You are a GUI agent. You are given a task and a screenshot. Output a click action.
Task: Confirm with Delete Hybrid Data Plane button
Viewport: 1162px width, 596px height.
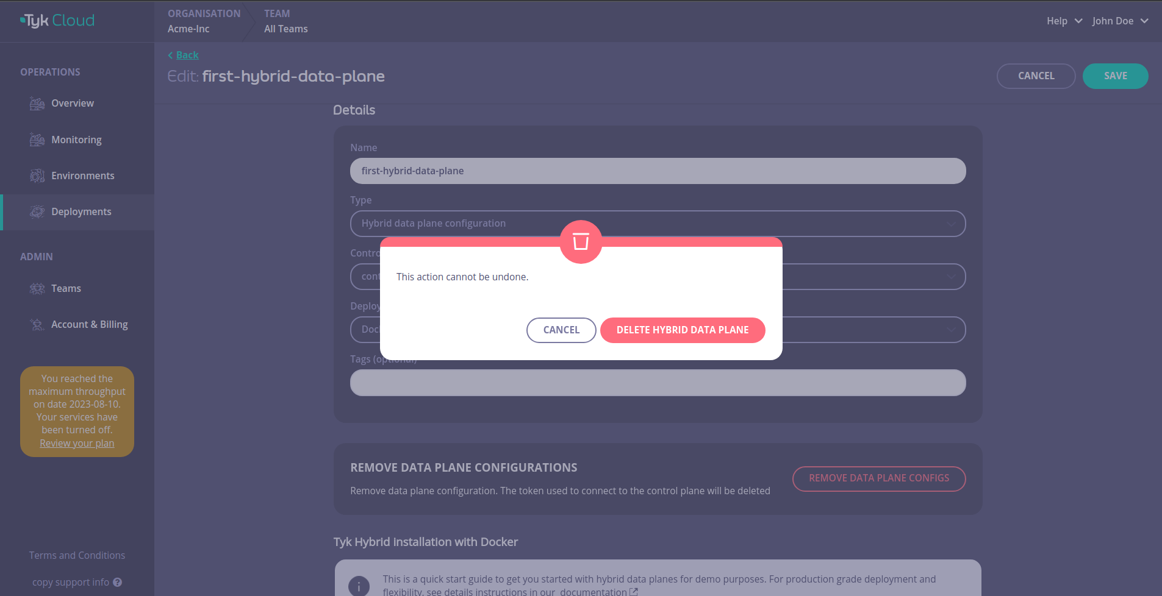coord(682,330)
